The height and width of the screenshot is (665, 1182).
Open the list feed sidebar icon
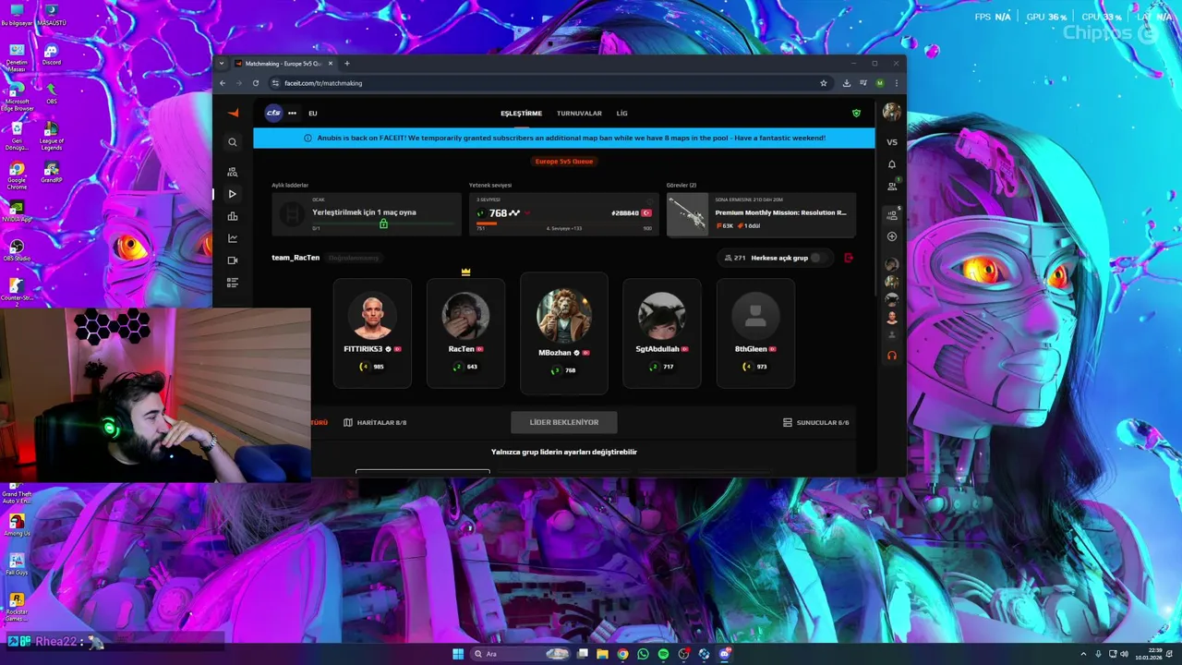tap(233, 283)
